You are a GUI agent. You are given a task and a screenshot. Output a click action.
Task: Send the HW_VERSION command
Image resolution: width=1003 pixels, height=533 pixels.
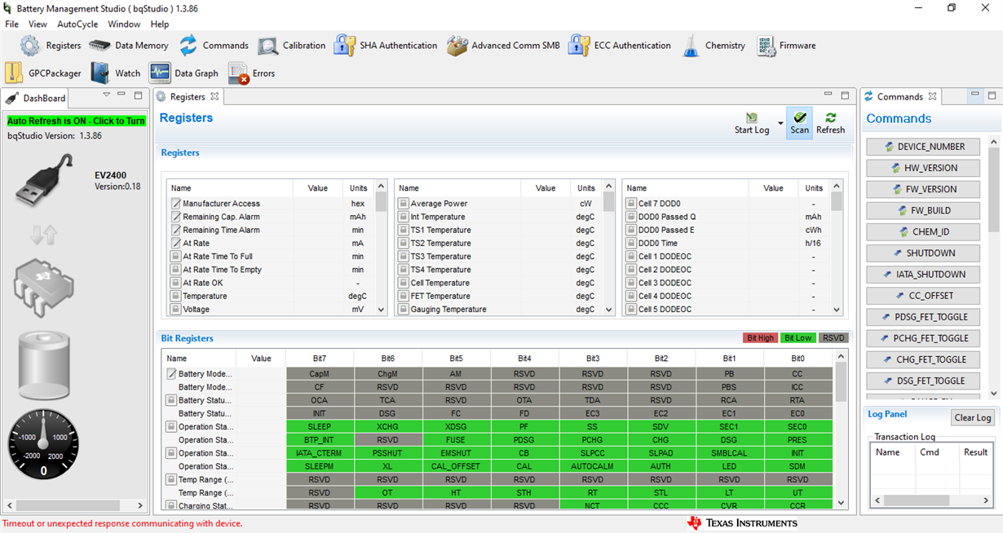pyautogui.click(x=923, y=168)
